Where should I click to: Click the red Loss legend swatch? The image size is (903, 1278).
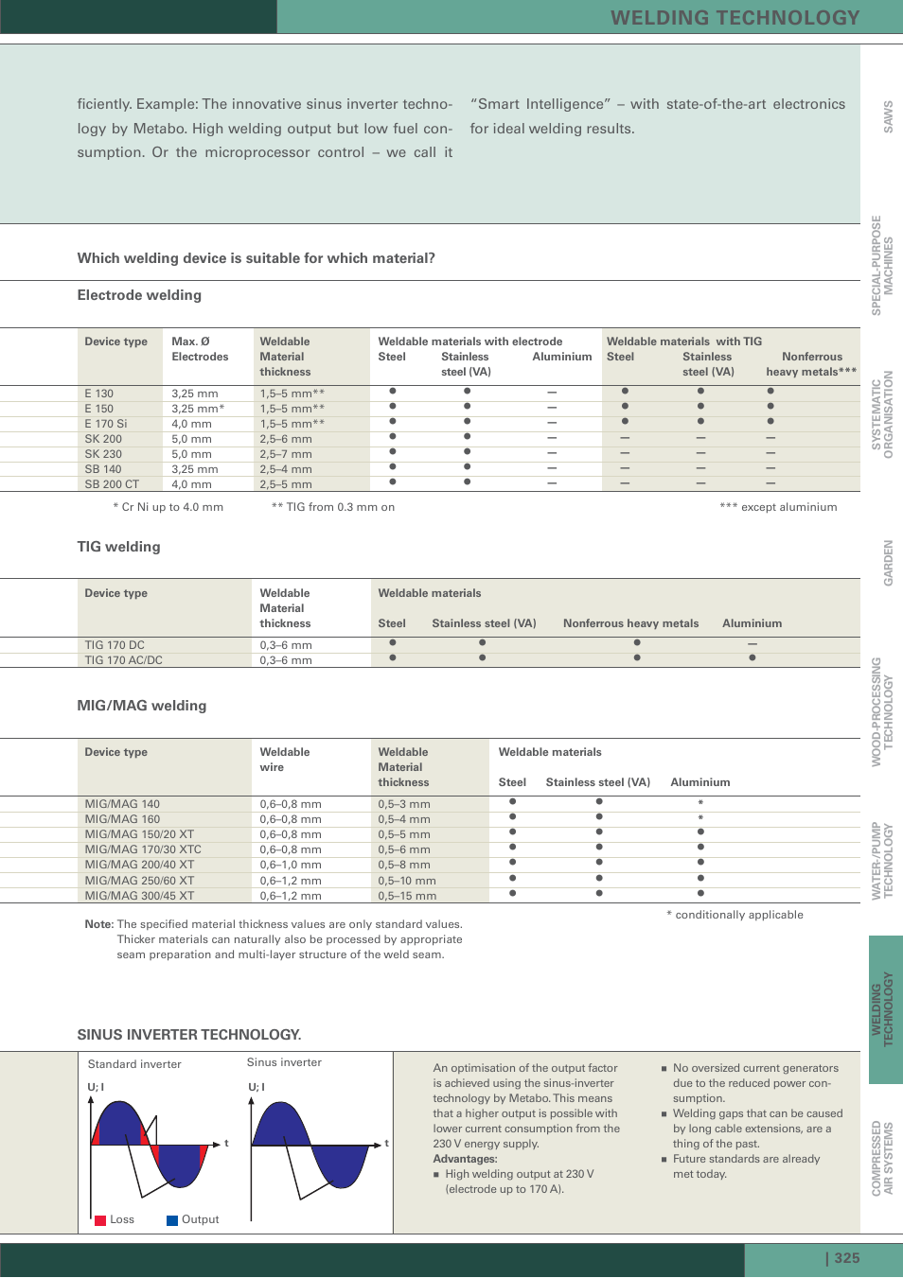100,1220
